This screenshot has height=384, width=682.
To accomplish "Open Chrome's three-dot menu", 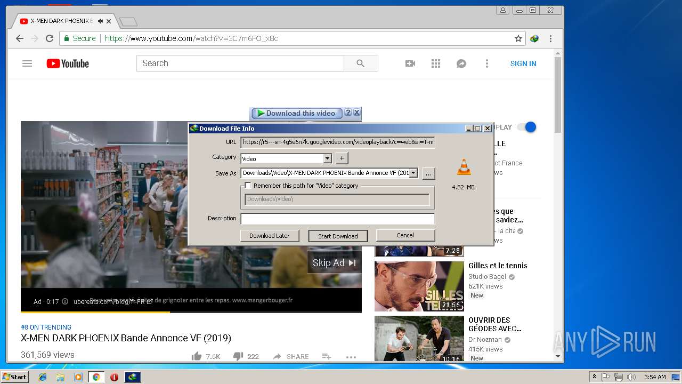I will 550,38.
